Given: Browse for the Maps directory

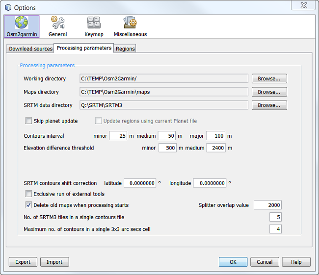Looking at the screenshot, I should 269,92.
